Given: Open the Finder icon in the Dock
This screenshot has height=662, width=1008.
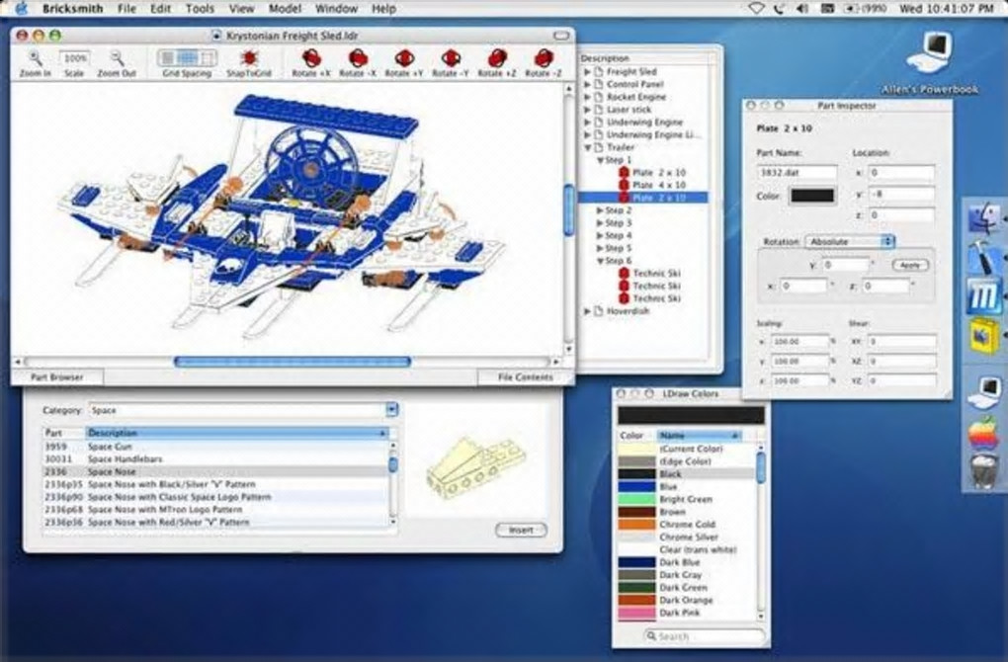Looking at the screenshot, I should tap(984, 218).
